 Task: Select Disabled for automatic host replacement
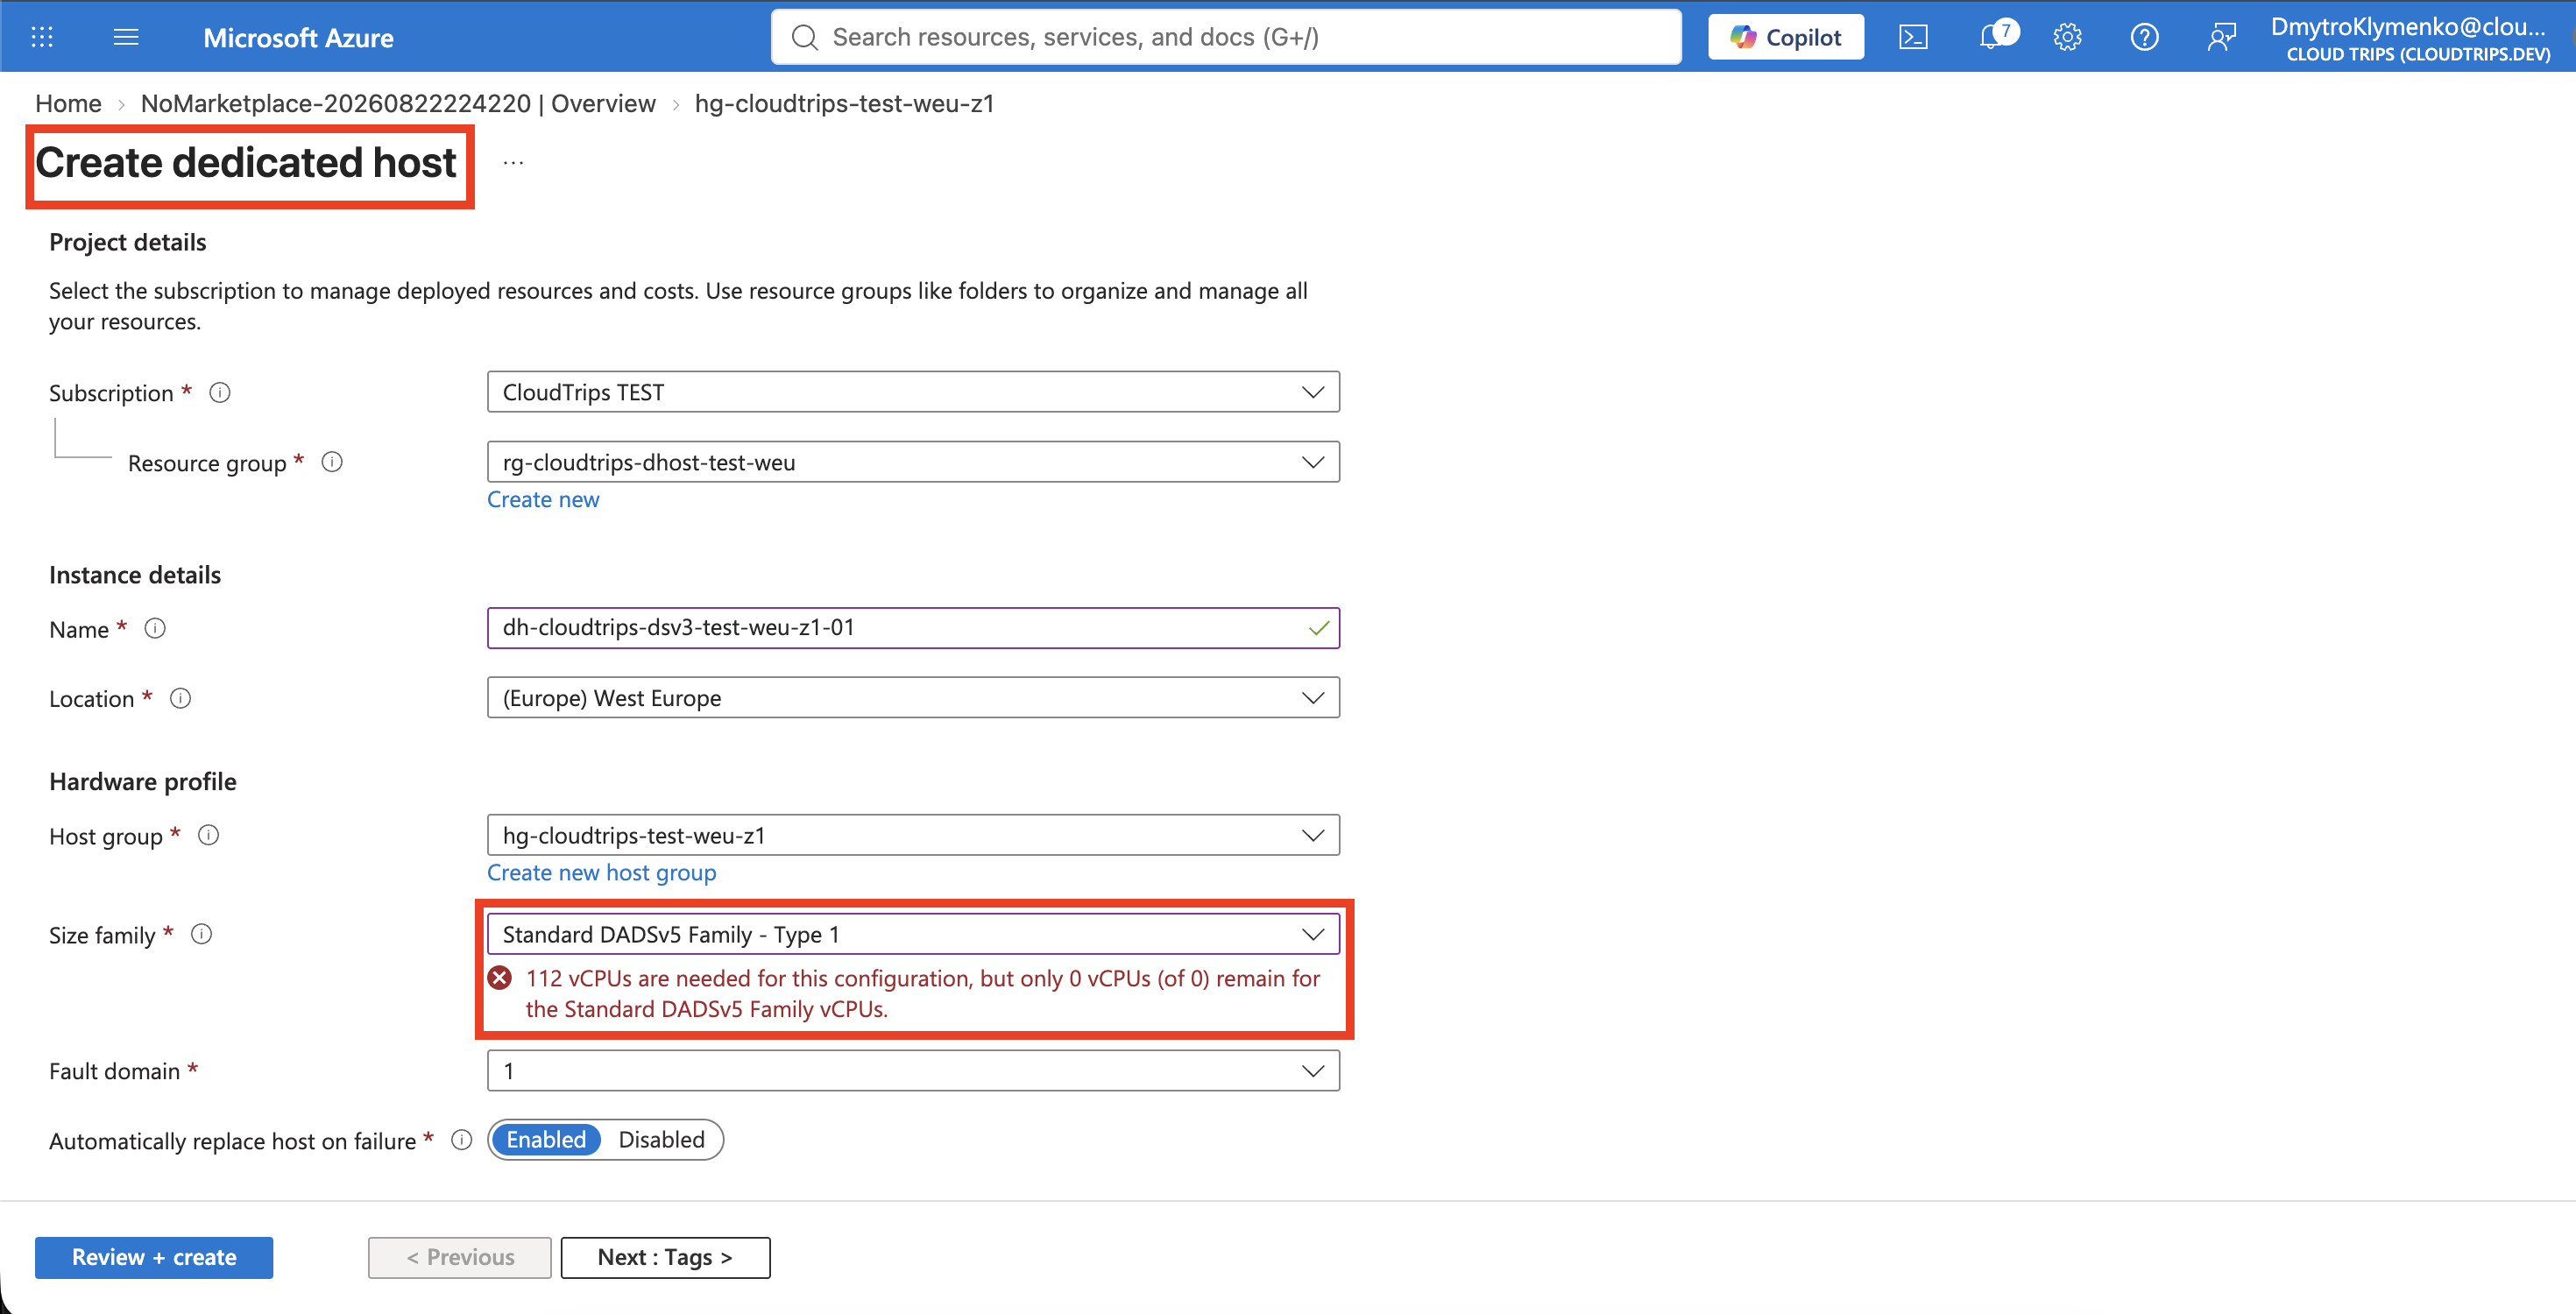pos(661,1140)
